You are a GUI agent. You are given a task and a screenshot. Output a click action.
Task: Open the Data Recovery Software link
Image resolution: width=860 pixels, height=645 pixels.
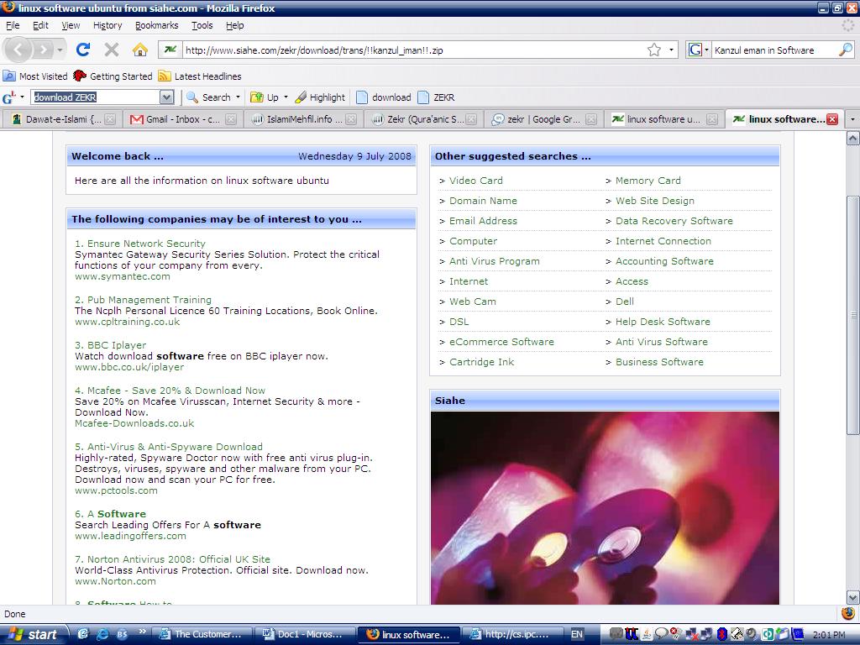point(674,221)
